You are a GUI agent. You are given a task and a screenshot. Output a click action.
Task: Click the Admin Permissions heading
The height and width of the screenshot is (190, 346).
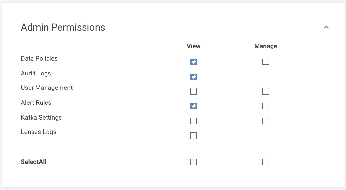[63, 27]
